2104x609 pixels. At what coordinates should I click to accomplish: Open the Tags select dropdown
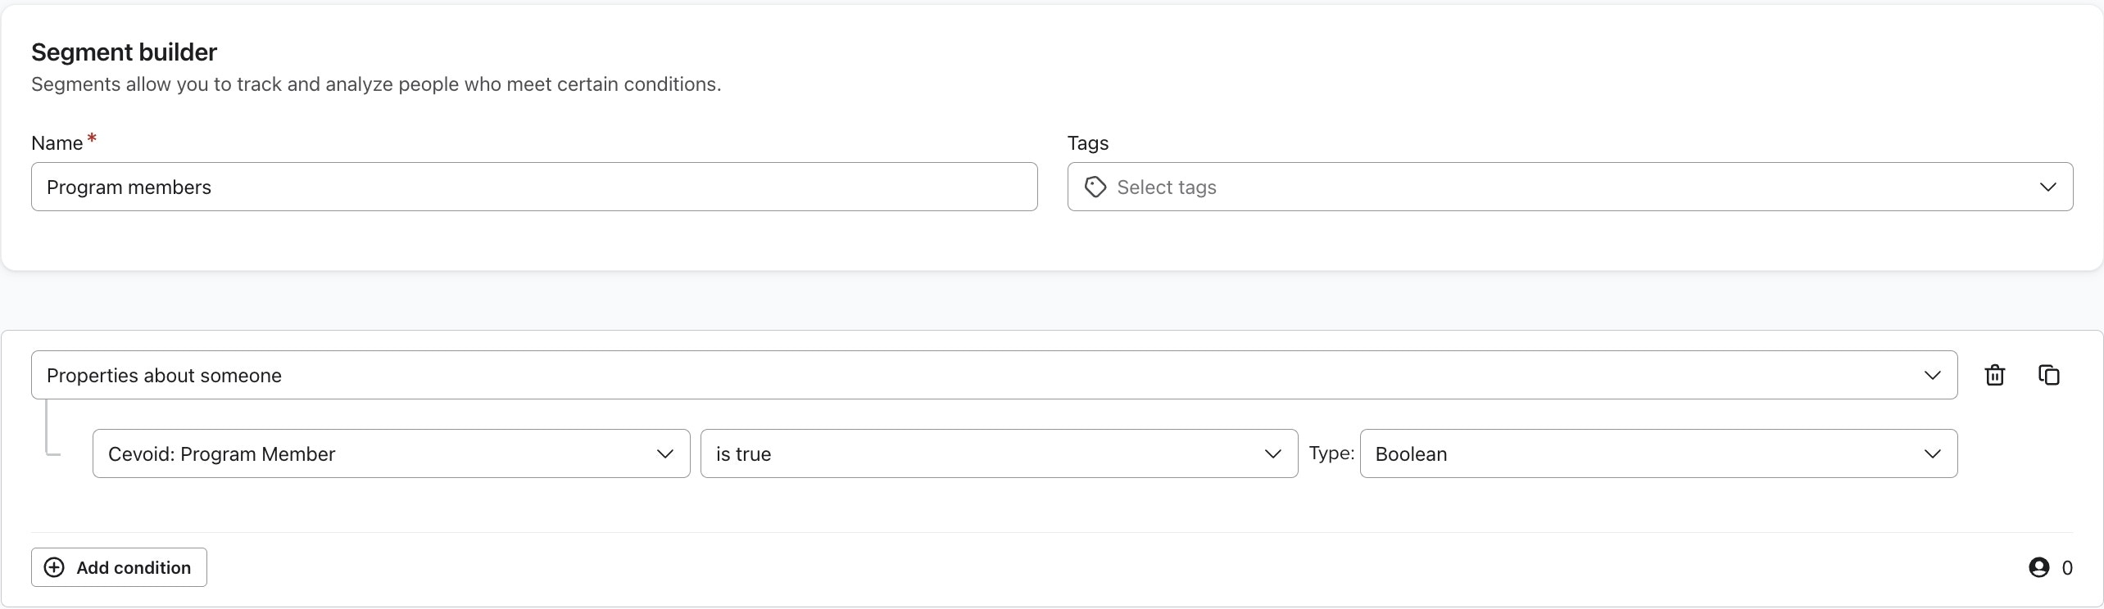[1557, 187]
